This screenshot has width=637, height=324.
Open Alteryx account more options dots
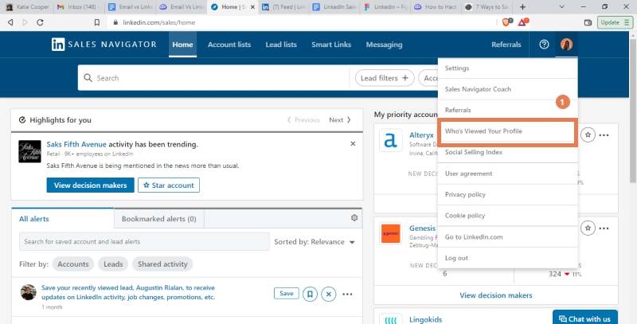pos(604,135)
